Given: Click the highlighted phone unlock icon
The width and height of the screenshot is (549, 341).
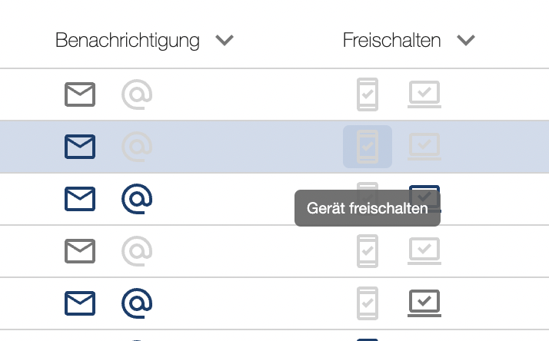Looking at the screenshot, I should click(368, 147).
